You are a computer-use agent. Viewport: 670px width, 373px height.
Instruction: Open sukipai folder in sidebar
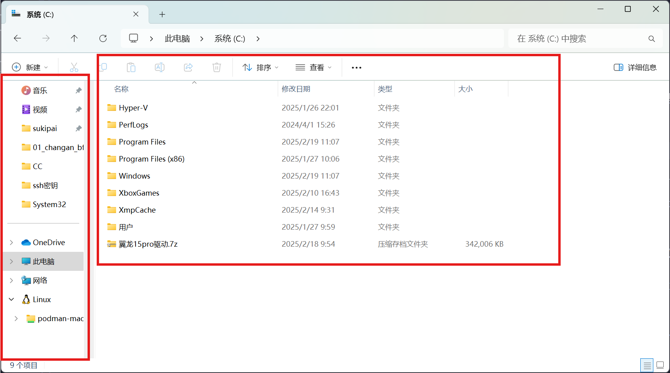(x=39, y=128)
